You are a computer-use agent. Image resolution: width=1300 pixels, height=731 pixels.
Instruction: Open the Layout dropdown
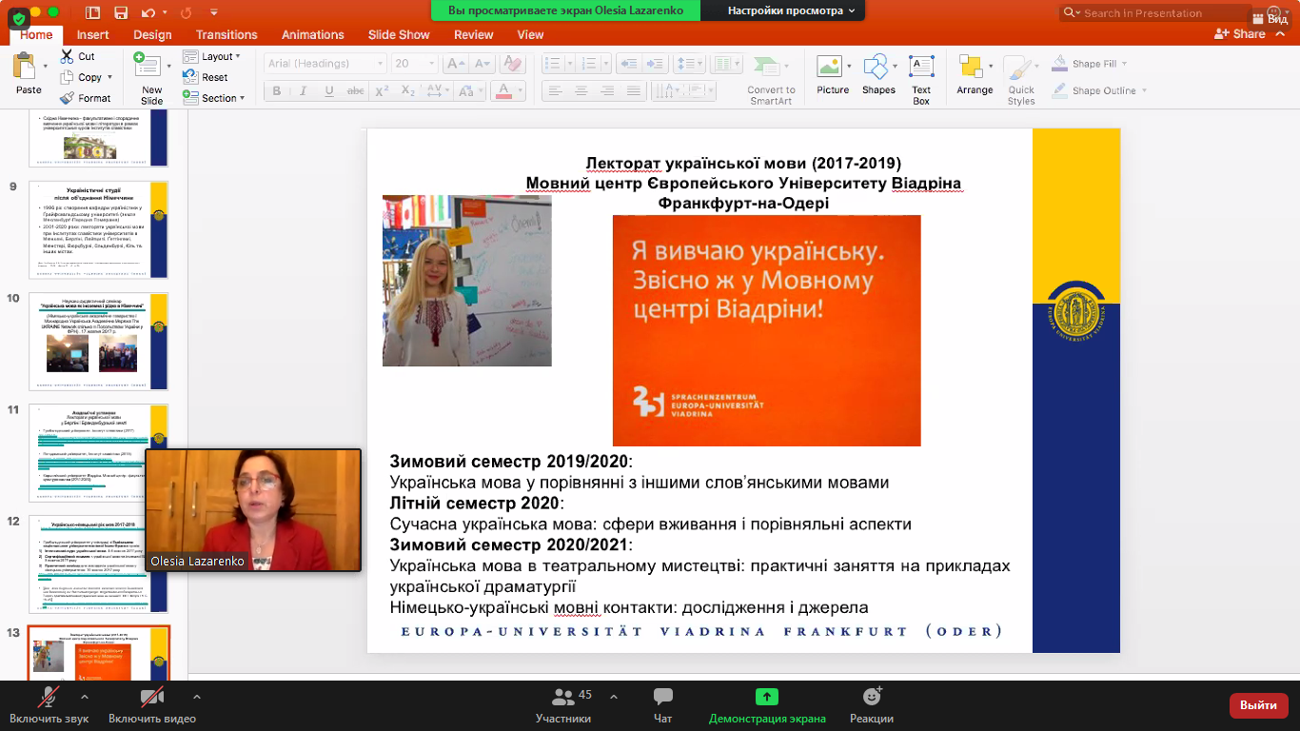point(212,56)
